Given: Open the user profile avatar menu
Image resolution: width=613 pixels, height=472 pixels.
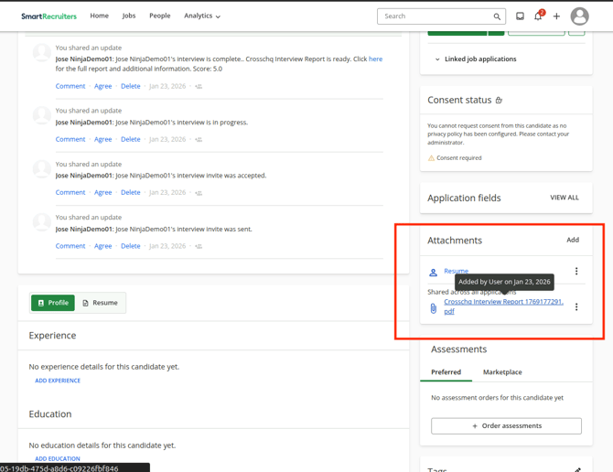Looking at the screenshot, I should [579, 16].
